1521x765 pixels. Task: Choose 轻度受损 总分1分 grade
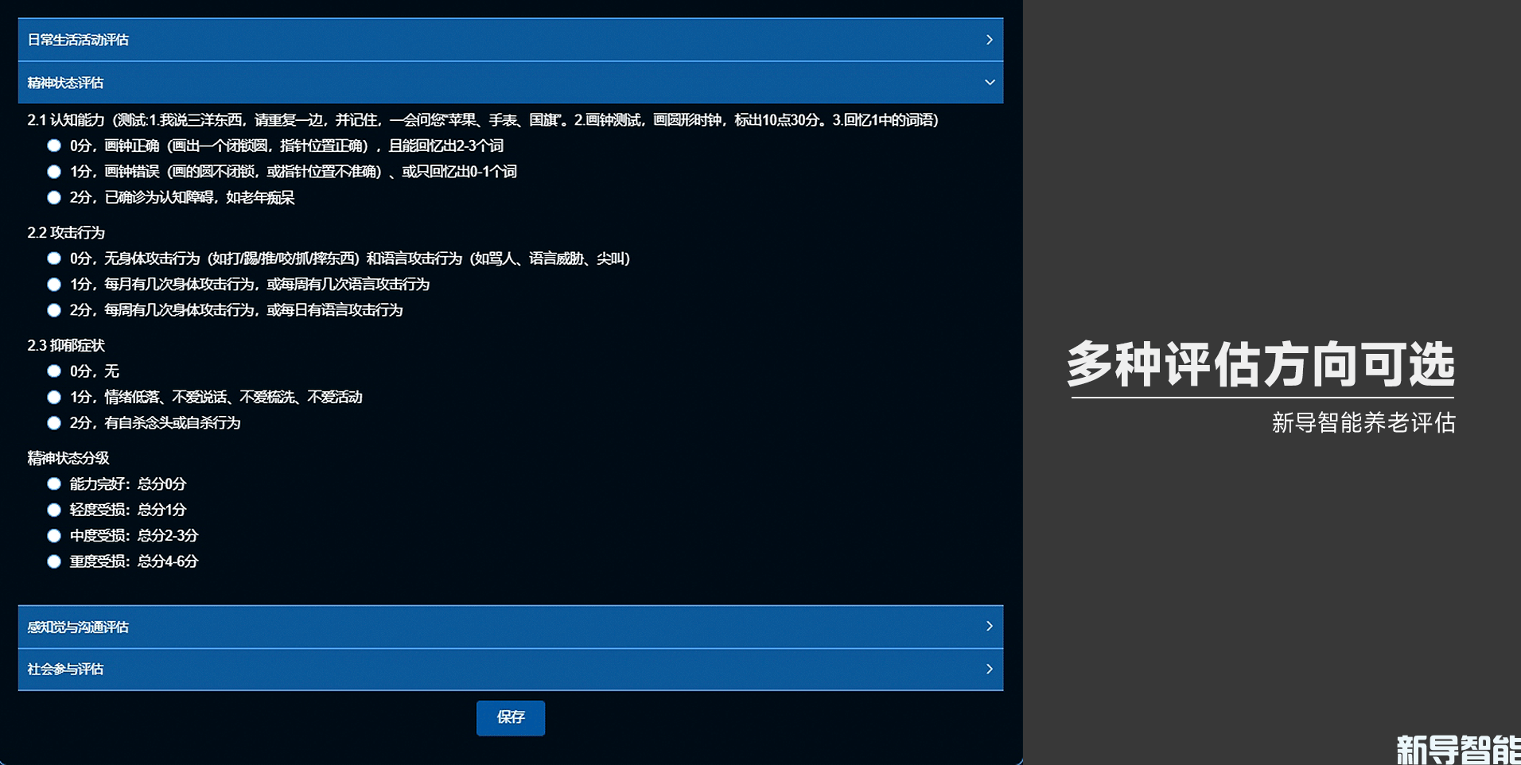click(x=54, y=510)
